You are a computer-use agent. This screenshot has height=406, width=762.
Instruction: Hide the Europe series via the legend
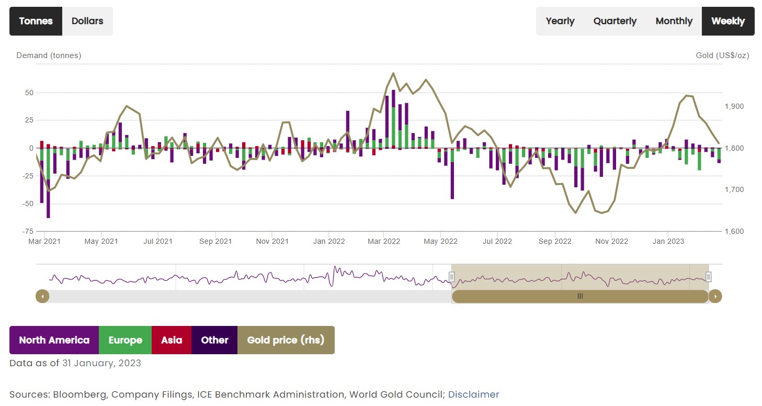(x=125, y=340)
